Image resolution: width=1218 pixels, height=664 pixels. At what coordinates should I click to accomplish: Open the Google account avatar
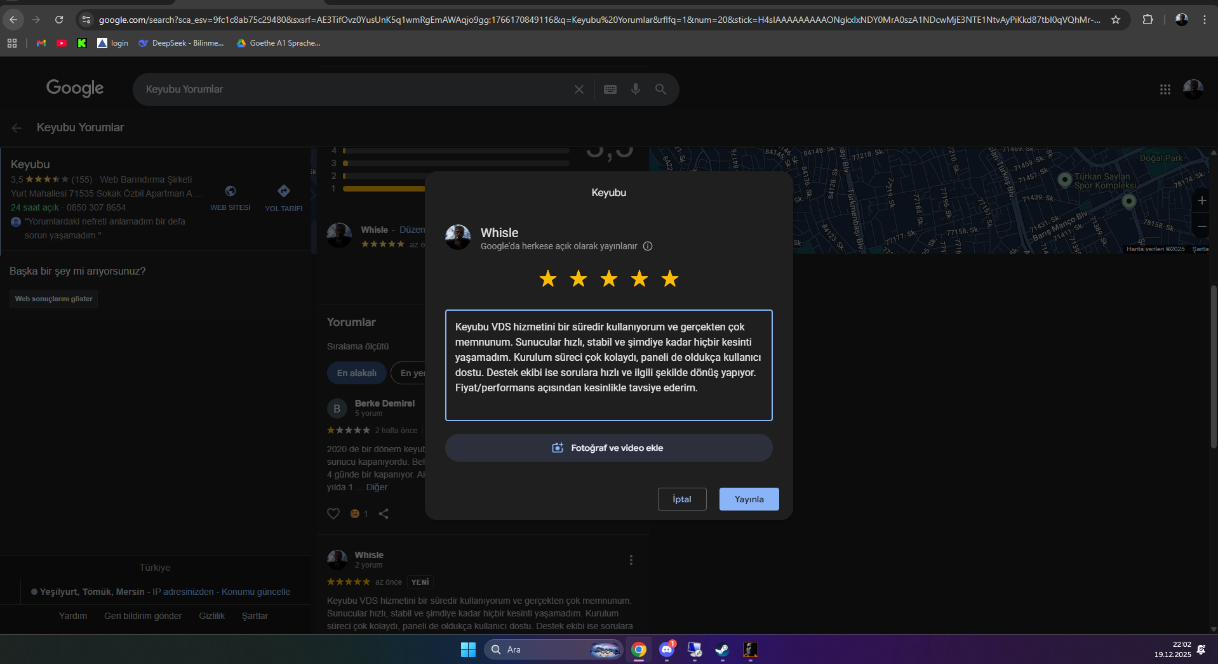click(1193, 89)
